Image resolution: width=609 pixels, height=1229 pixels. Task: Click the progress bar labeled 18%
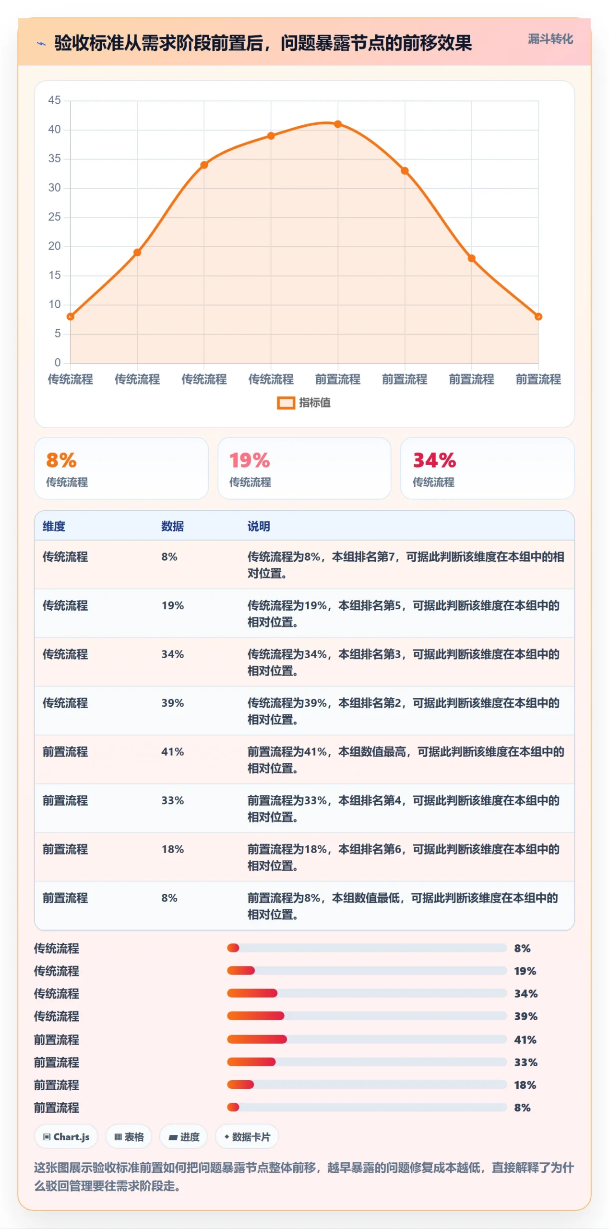(x=367, y=1084)
